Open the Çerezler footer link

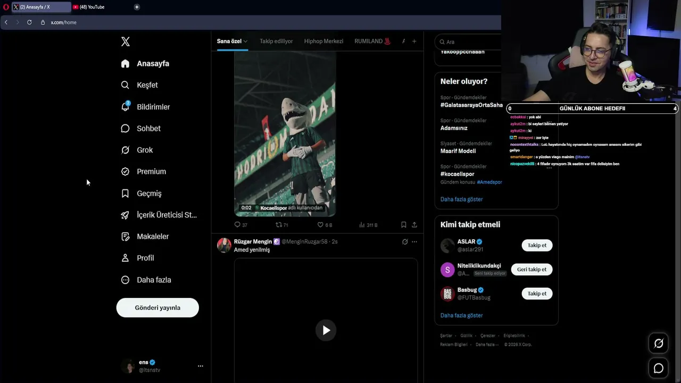click(488, 336)
